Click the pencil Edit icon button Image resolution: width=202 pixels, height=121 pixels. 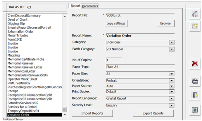point(195,14)
